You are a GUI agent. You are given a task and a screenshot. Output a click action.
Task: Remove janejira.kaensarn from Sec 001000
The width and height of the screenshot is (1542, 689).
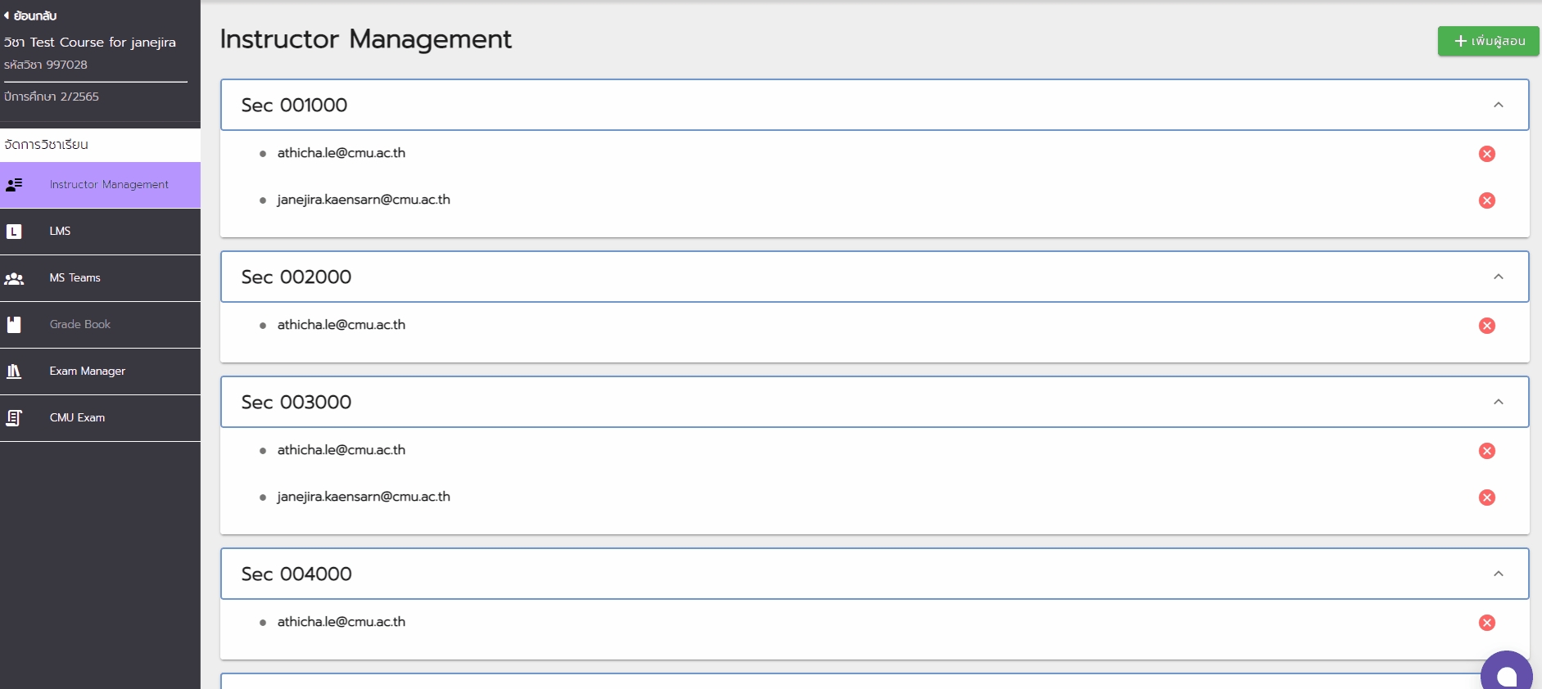pos(1487,200)
